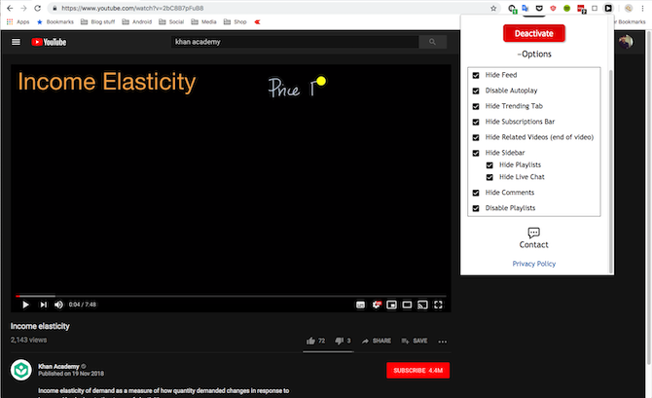
Task: Open the Social bookmarks folder
Action: click(x=171, y=21)
